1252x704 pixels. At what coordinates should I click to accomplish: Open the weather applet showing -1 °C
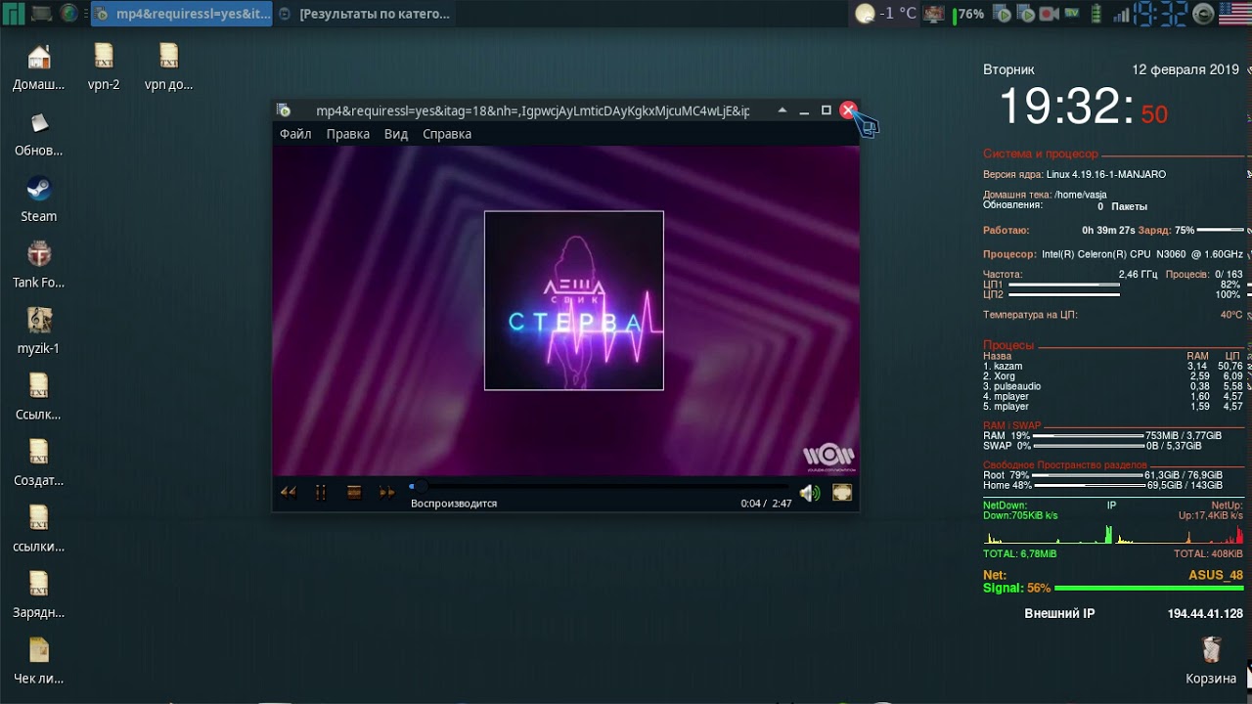[x=885, y=14]
